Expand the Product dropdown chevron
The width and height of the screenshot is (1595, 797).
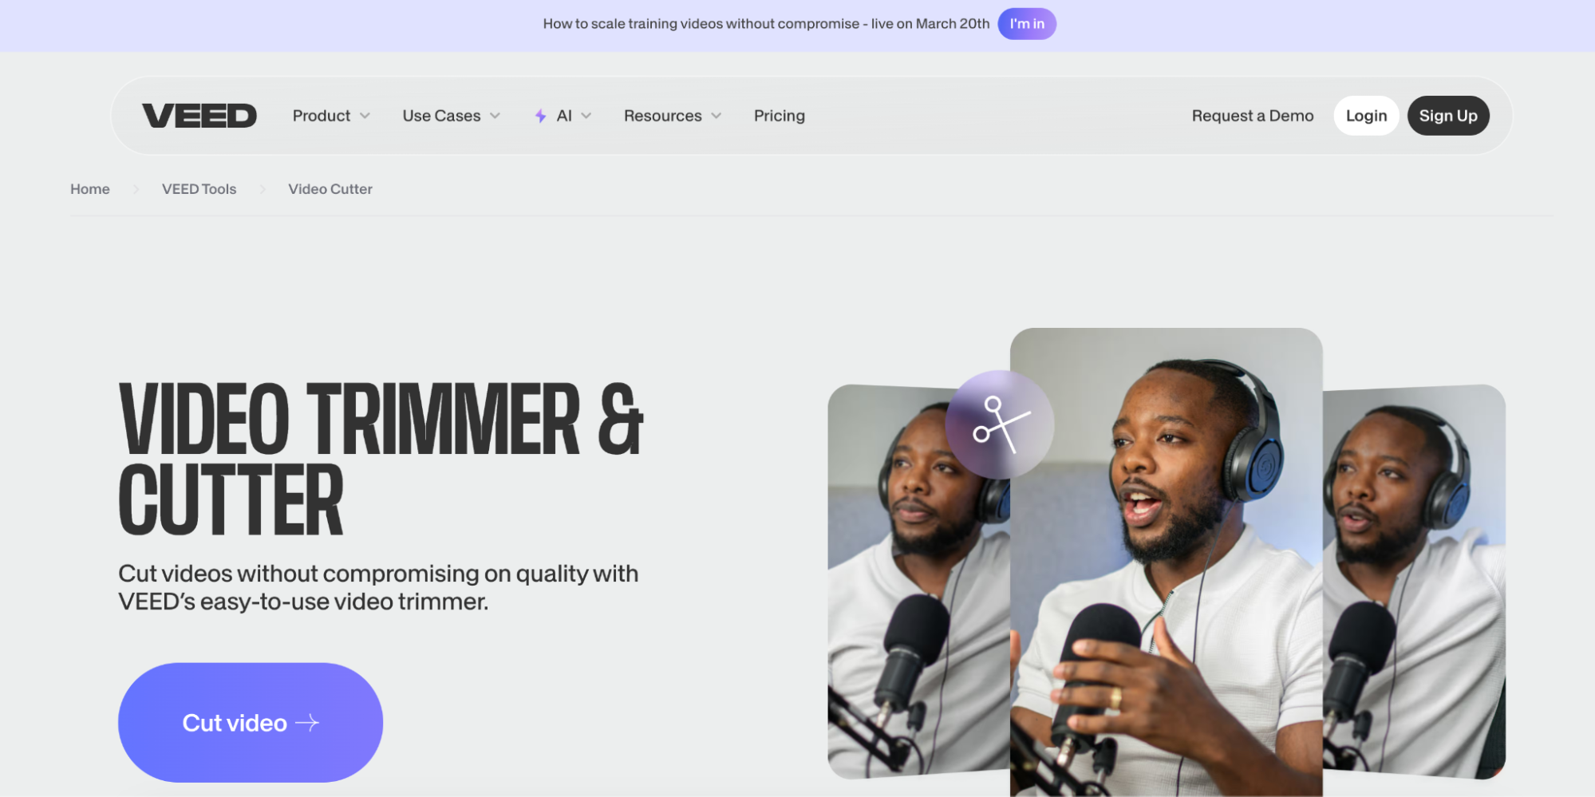(x=365, y=116)
